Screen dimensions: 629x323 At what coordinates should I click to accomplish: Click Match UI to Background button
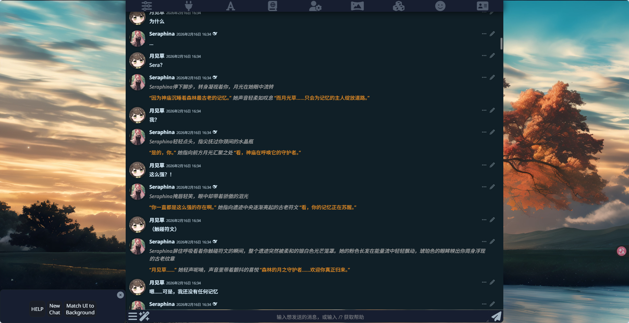[80, 309]
